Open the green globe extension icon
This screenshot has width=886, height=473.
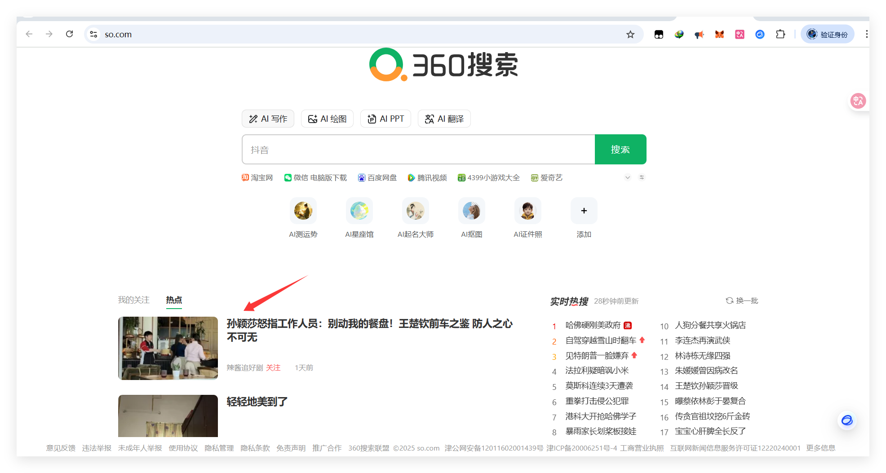click(679, 34)
